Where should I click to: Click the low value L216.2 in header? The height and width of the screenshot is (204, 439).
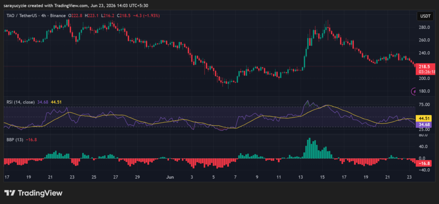(x=108, y=16)
